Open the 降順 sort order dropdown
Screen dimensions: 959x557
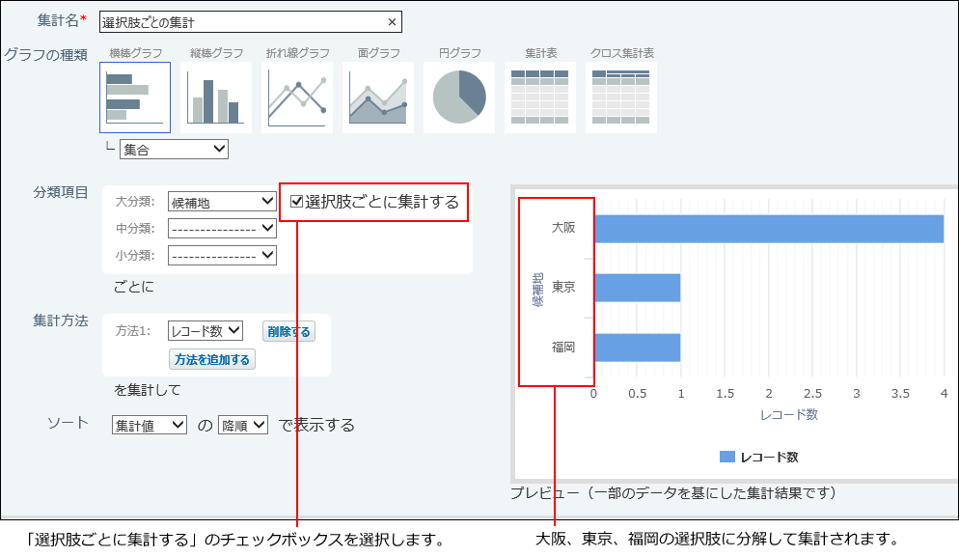[x=243, y=425]
